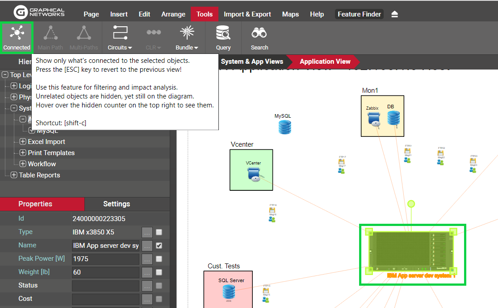Click the eject icon beside Feature Finder
498x308 pixels.
click(394, 14)
